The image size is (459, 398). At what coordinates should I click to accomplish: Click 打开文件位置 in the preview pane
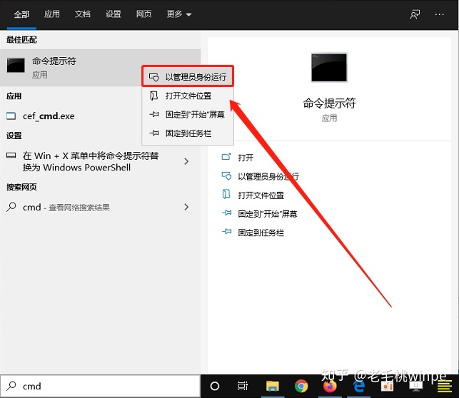(x=261, y=195)
